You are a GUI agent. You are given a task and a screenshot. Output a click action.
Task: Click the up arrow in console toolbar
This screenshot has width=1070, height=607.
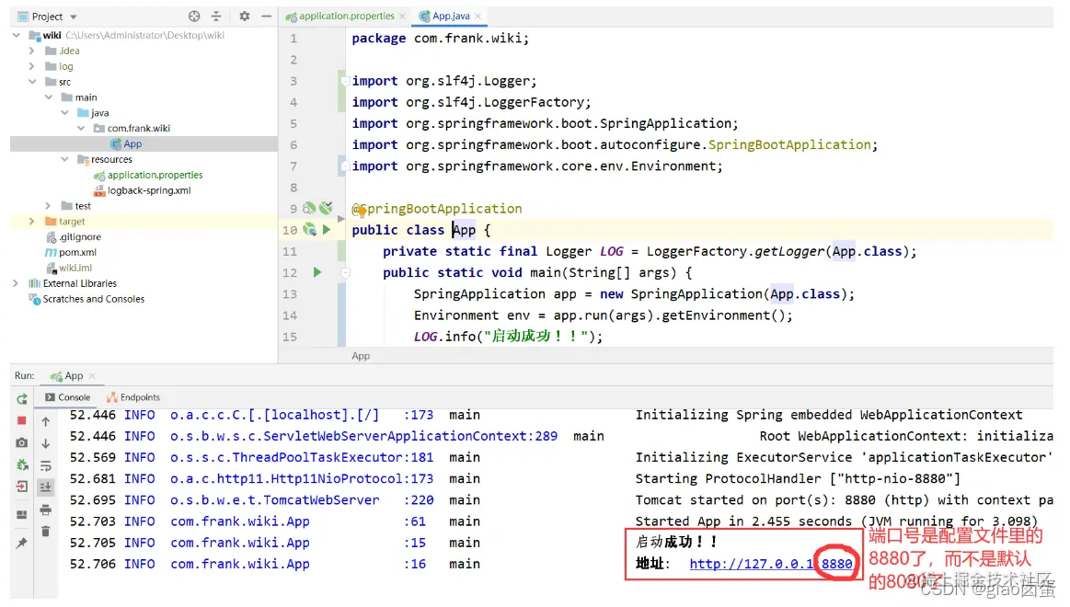tap(46, 421)
